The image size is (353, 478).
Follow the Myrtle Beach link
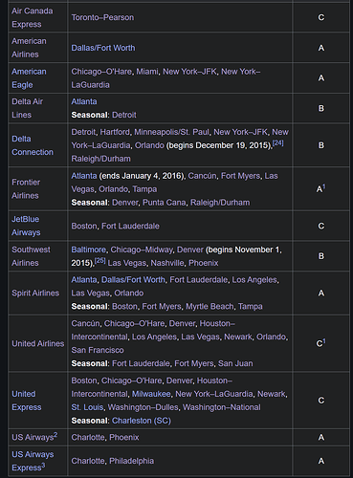point(210,307)
